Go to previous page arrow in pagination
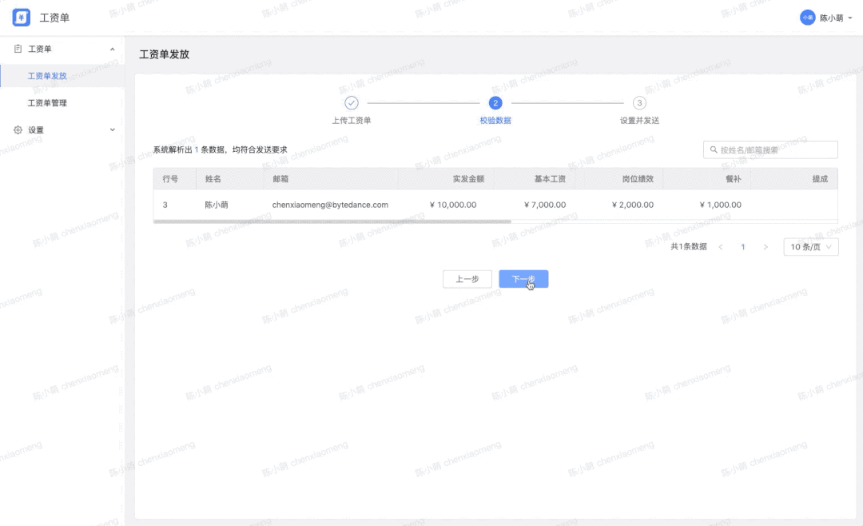Image resolution: width=863 pixels, height=526 pixels. point(721,247)
